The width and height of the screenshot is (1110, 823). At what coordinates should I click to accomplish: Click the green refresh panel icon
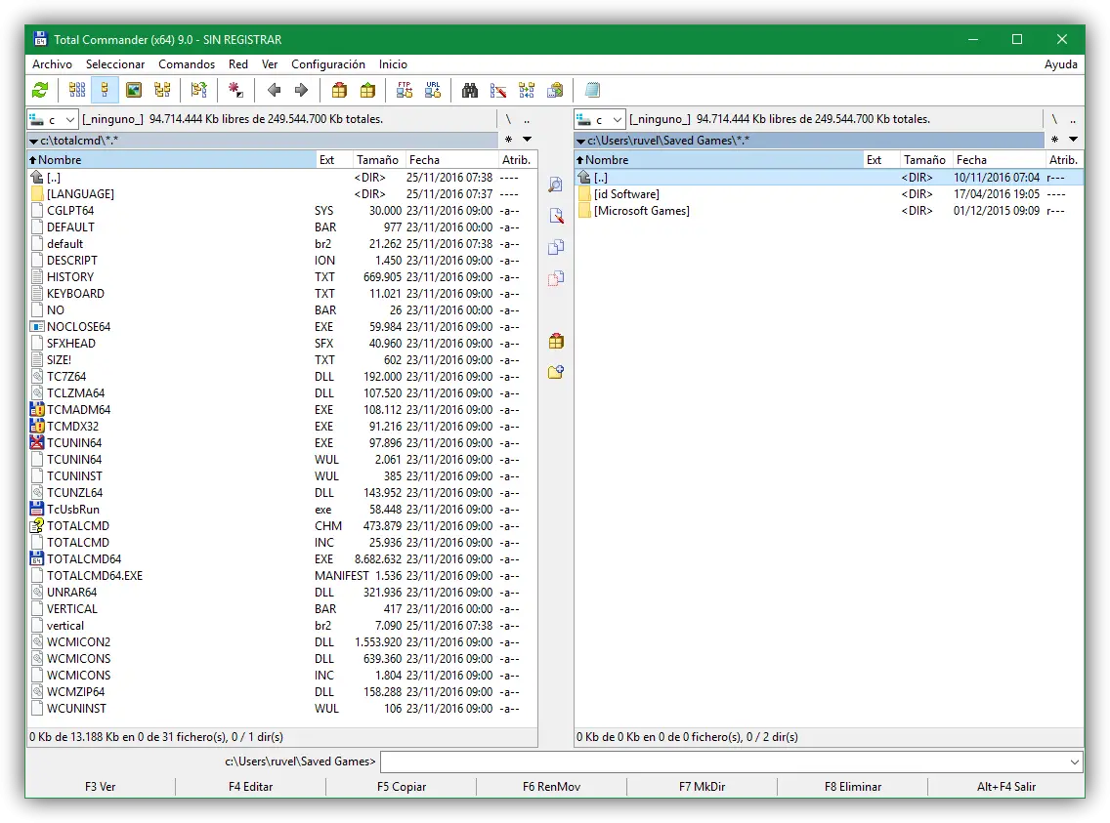(x=40, y=90)
